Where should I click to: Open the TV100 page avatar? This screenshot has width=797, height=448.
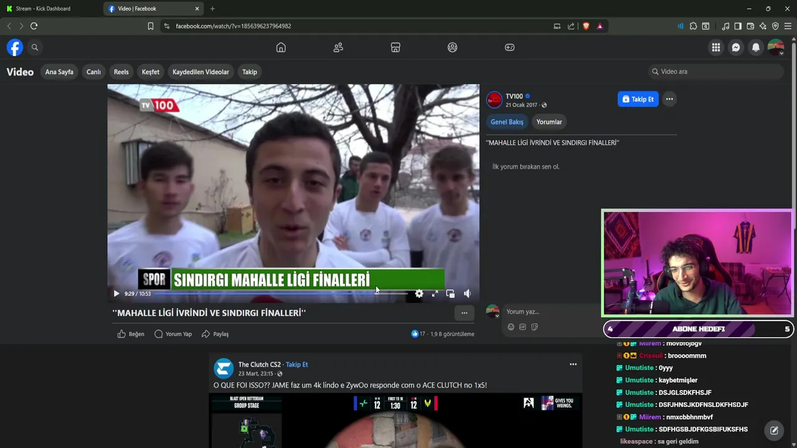point(494,100)
